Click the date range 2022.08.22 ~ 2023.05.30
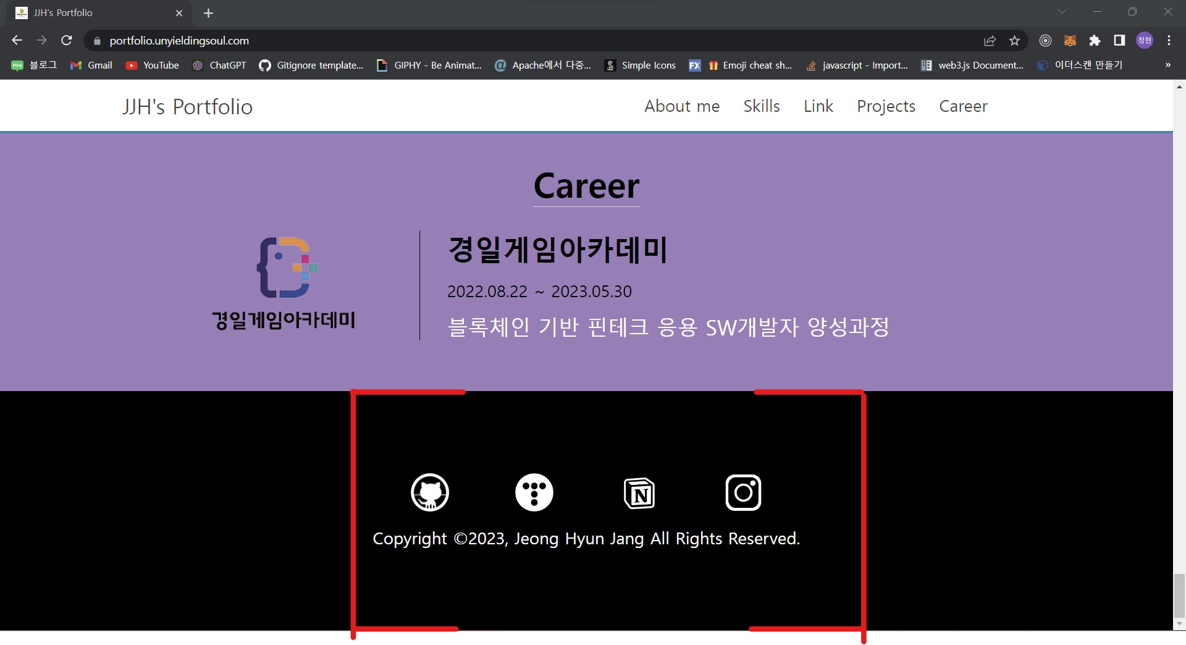Screen dimensions: 1186x645 (539, 292)
